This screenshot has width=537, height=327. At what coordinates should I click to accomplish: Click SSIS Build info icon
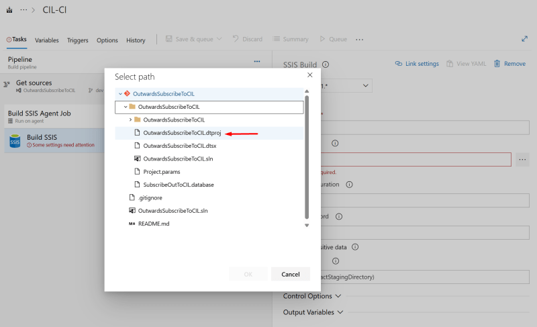point(326,64)
